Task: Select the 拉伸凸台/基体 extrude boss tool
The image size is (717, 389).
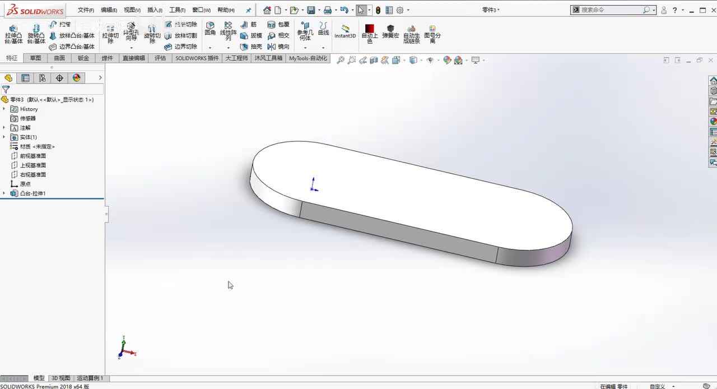Action: pos(13,34)
